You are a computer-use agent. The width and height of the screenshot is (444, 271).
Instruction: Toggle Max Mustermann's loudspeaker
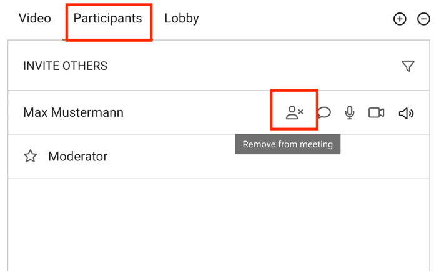coord(406,113)
